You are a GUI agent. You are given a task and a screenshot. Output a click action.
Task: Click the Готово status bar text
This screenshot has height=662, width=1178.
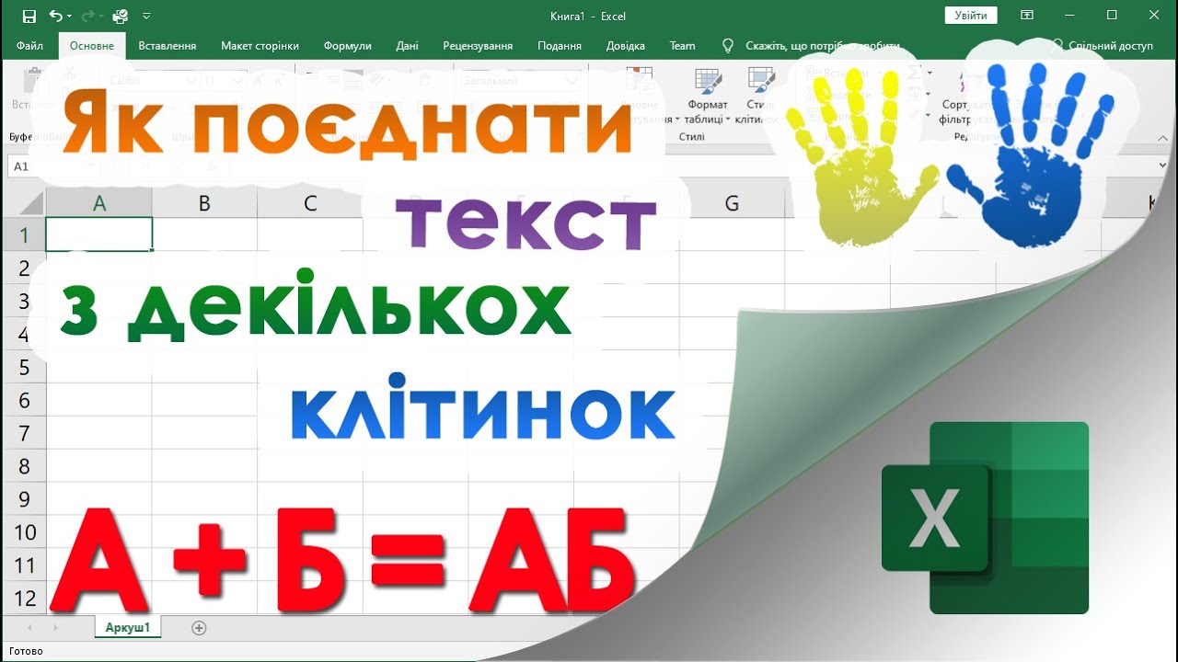pyautogui.click(x=26, y=651)
